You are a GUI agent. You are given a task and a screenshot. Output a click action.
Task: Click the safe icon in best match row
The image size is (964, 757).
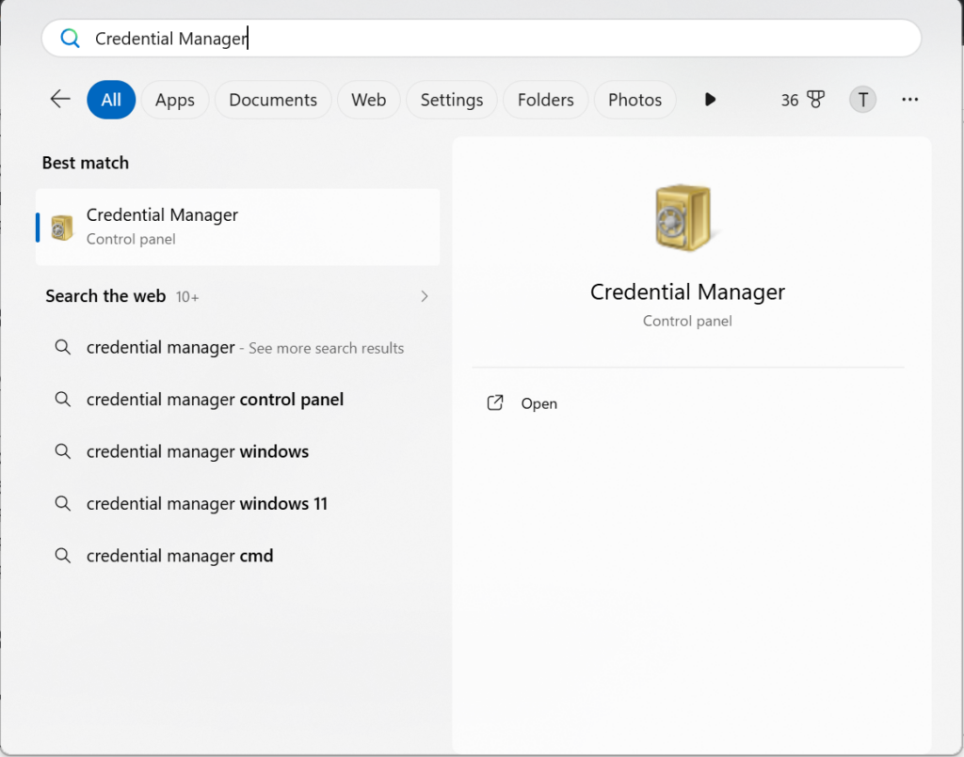coord(61,228)
